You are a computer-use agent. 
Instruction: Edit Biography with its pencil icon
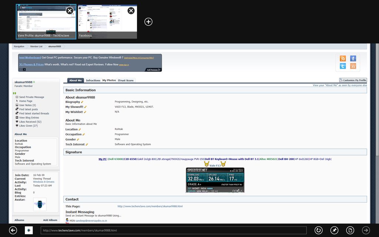(x=82, y=102)
